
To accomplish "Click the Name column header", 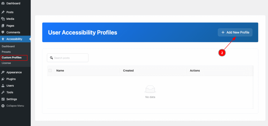I will 60,70.
